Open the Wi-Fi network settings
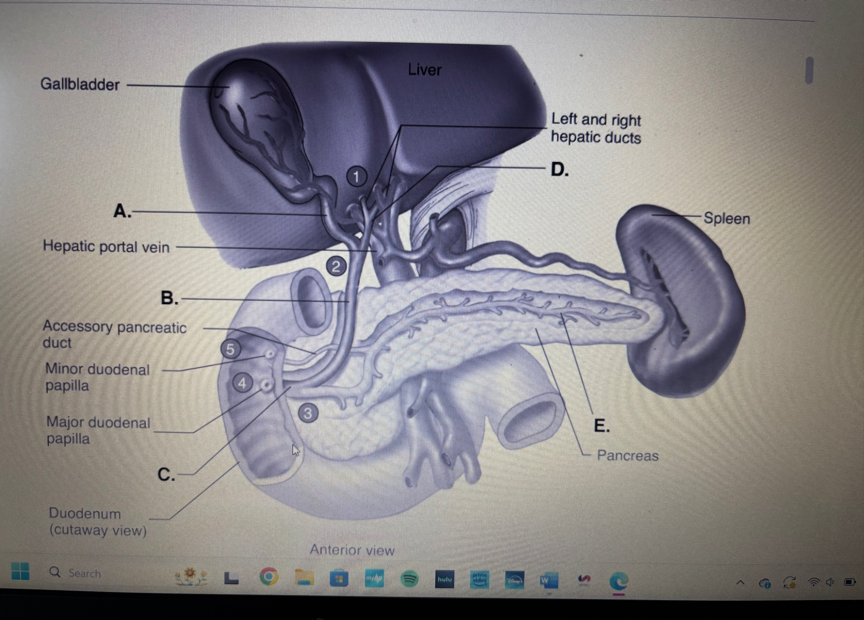Screen dimensions: 864x620 (813, 582)
